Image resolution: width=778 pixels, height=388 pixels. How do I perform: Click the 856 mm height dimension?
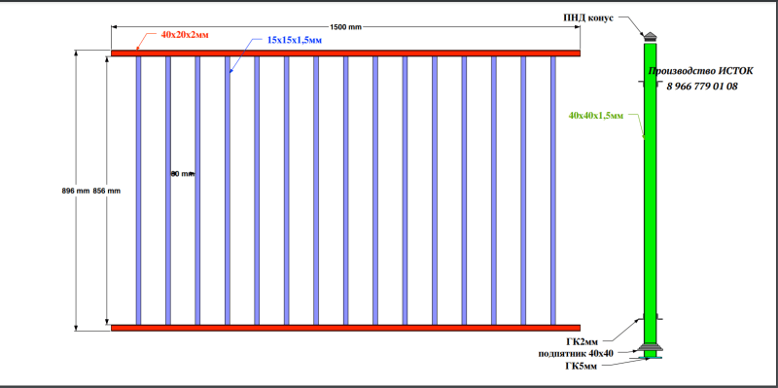107,191
